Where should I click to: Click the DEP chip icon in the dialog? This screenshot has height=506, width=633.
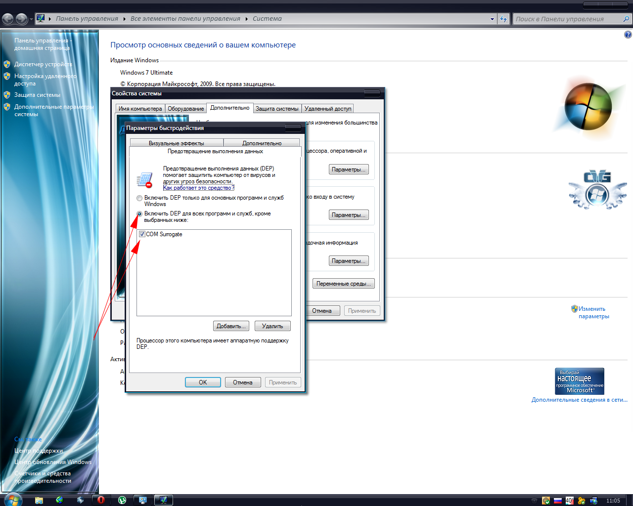[x=144, y=180]
